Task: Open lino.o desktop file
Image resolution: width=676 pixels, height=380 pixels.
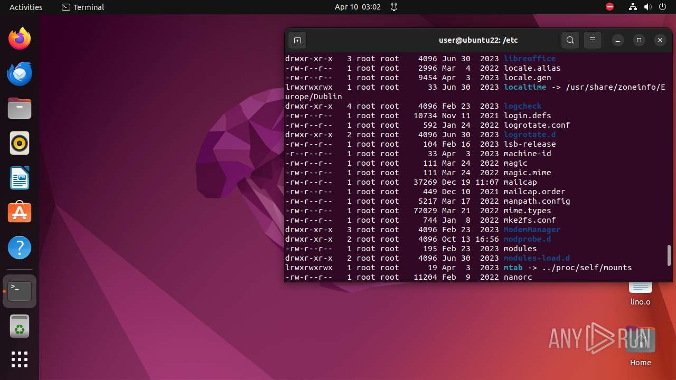Action: [x=641, y=293]
